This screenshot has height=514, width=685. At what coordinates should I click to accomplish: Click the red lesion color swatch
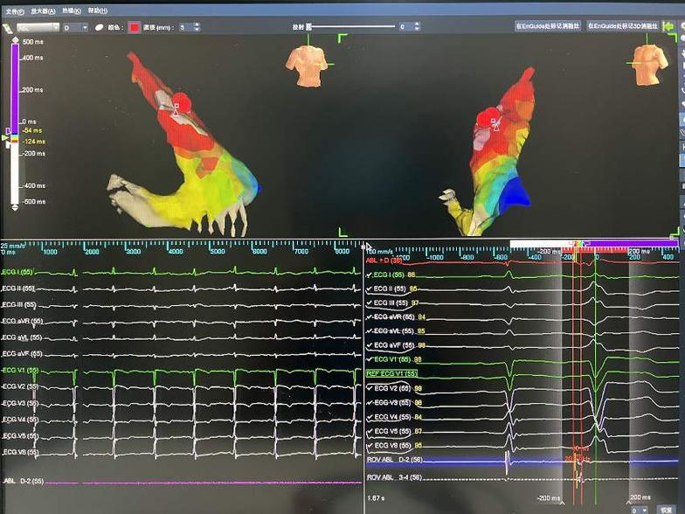tap(135, 27)
